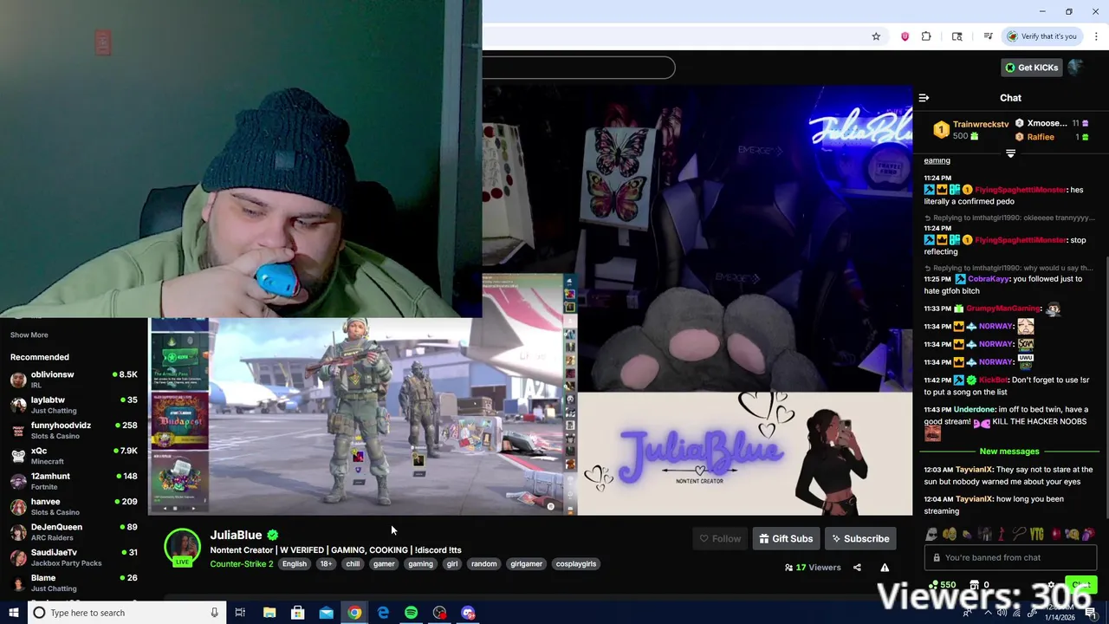Pick the laughing-crying emote
1109x624 pixels.
(950, 535)
